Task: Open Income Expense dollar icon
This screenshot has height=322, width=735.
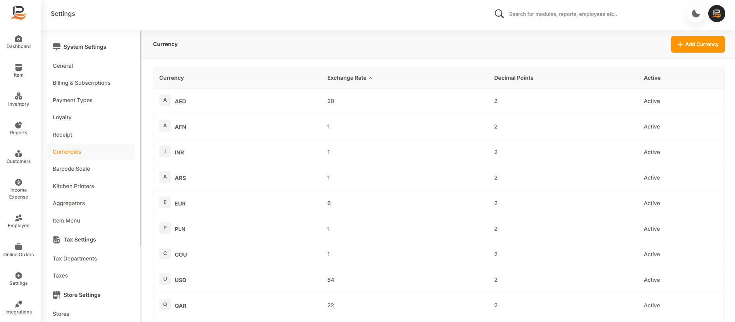Action: (x=19, y=182)
